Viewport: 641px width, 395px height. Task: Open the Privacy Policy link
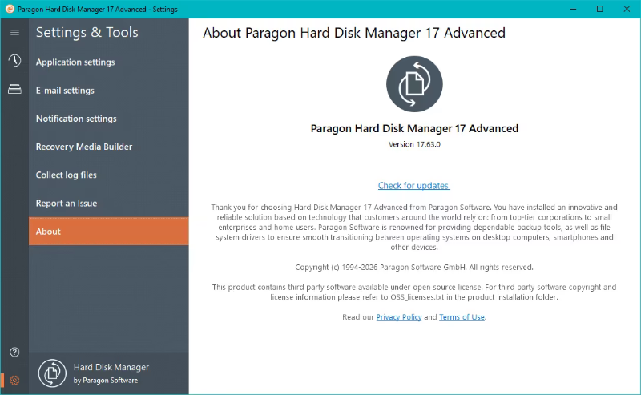pos(398,317)
